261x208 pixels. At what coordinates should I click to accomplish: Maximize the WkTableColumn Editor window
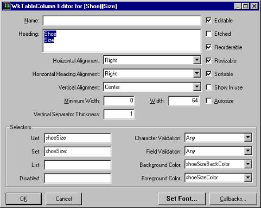(245, 6)
